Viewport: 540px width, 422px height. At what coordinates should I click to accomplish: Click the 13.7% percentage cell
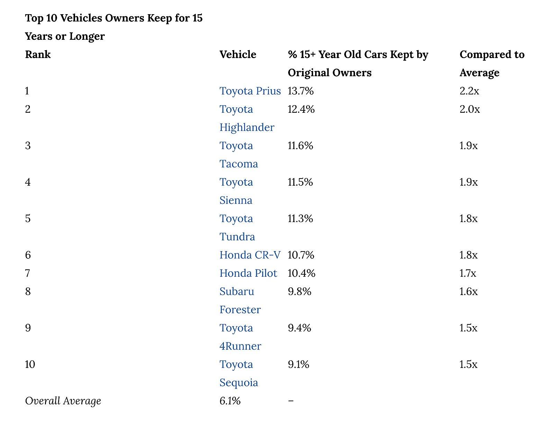[300, 91]
